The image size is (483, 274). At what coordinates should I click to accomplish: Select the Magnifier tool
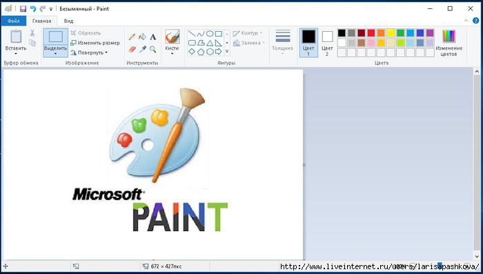pyautogui.click(x=152, y=49)
